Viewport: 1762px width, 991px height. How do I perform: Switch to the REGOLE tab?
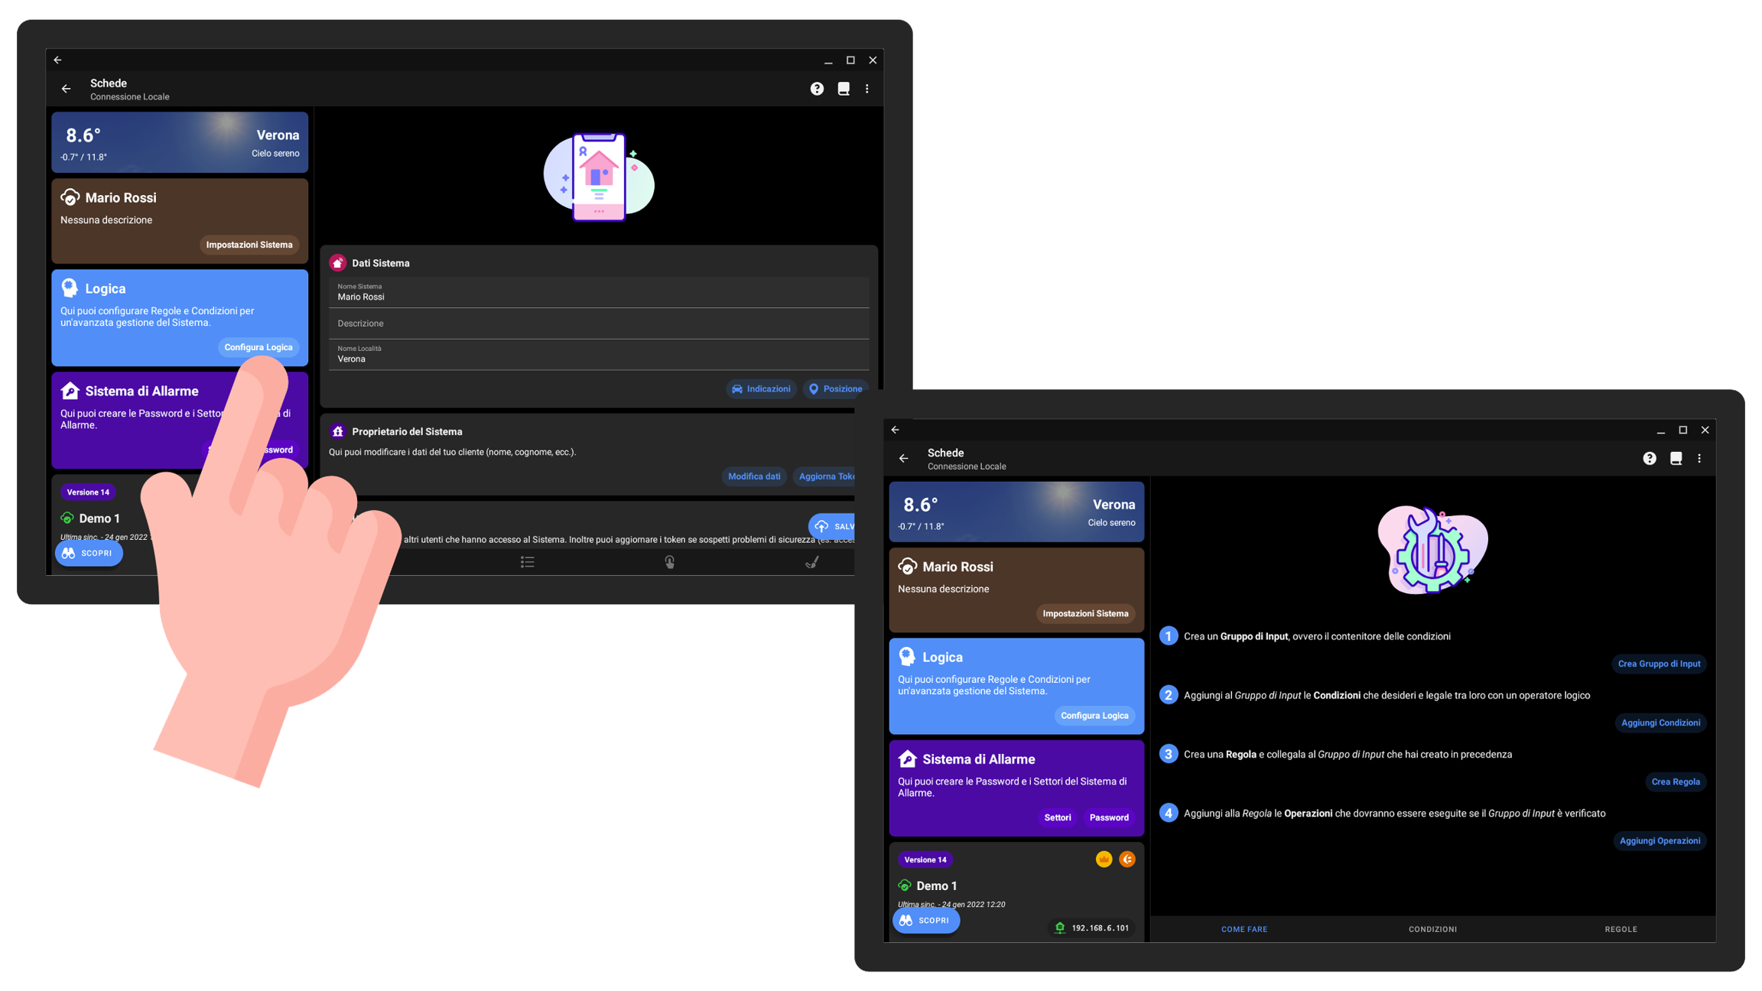(x=1621, y=929)
